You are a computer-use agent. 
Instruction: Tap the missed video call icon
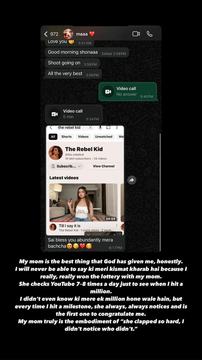pyautogui.click(x=108, y=92)
